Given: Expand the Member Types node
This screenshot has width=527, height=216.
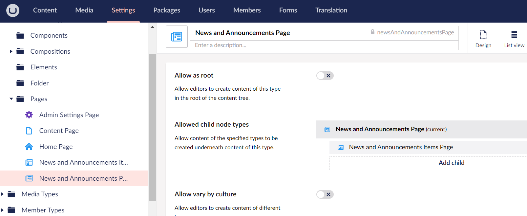Looking at the screenshot, I should click(2, 210).
